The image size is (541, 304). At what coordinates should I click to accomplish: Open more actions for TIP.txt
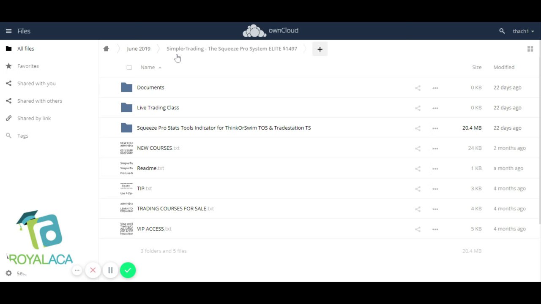435,189
